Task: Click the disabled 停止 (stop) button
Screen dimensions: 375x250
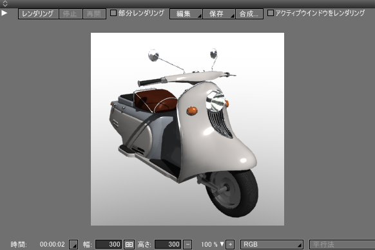Action: (70, 14)
